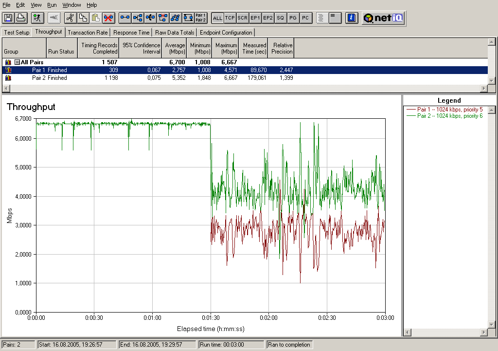Click the Cut scissors icon
Viewport: 498px width, 351px height.
71,18
